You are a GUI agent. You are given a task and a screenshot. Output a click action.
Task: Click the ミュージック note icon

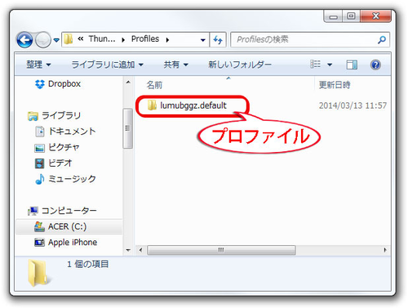[x=40, y=179]
